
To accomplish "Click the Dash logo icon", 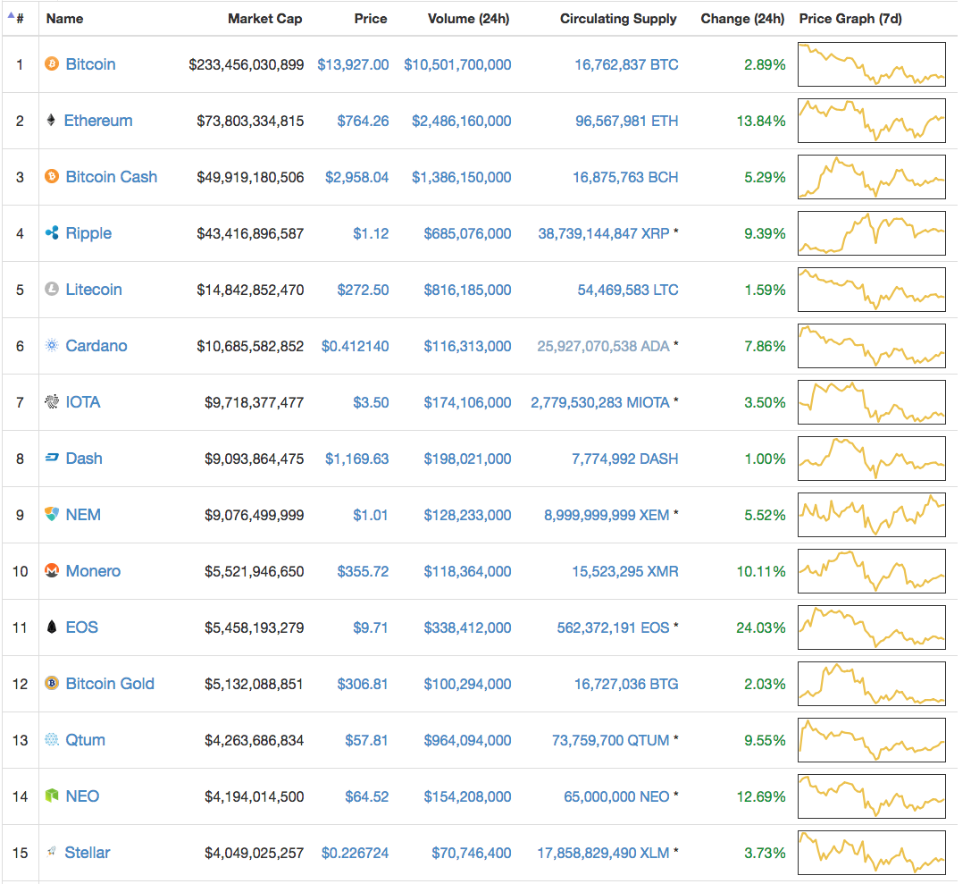I will click(x=52, y=458).
